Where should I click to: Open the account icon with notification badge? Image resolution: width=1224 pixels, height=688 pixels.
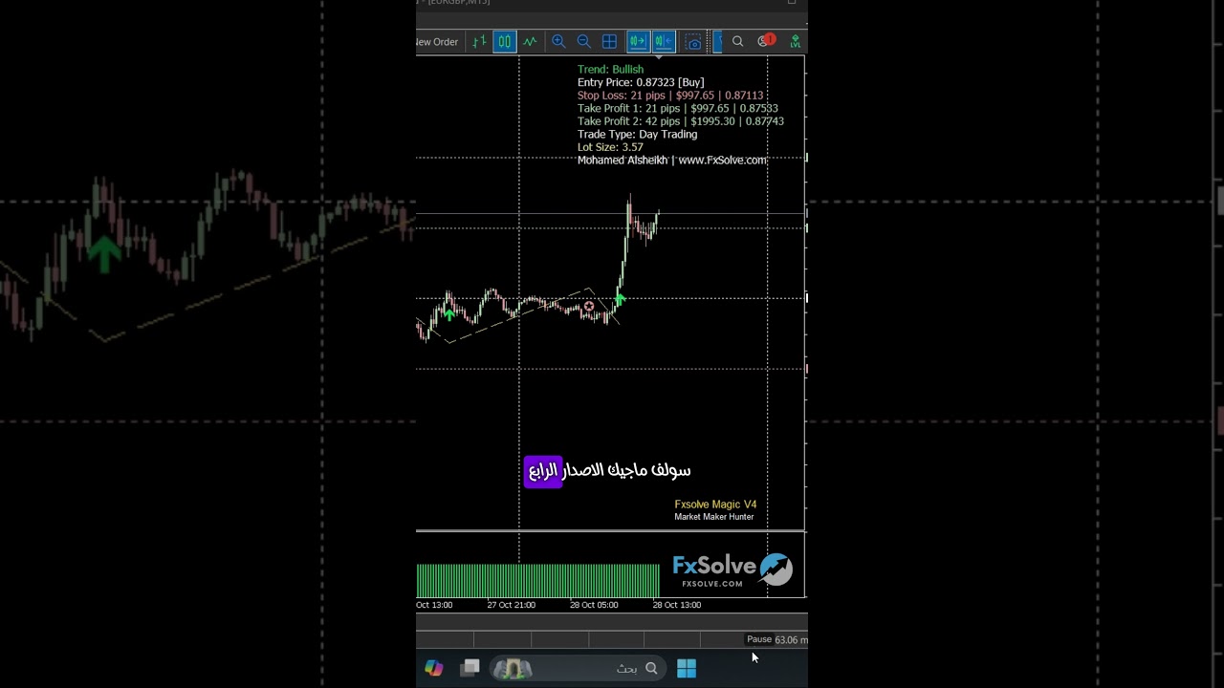tap(765, 41)
